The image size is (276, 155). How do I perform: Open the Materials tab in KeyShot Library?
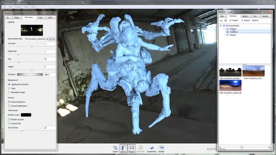(x=223, y=16)
